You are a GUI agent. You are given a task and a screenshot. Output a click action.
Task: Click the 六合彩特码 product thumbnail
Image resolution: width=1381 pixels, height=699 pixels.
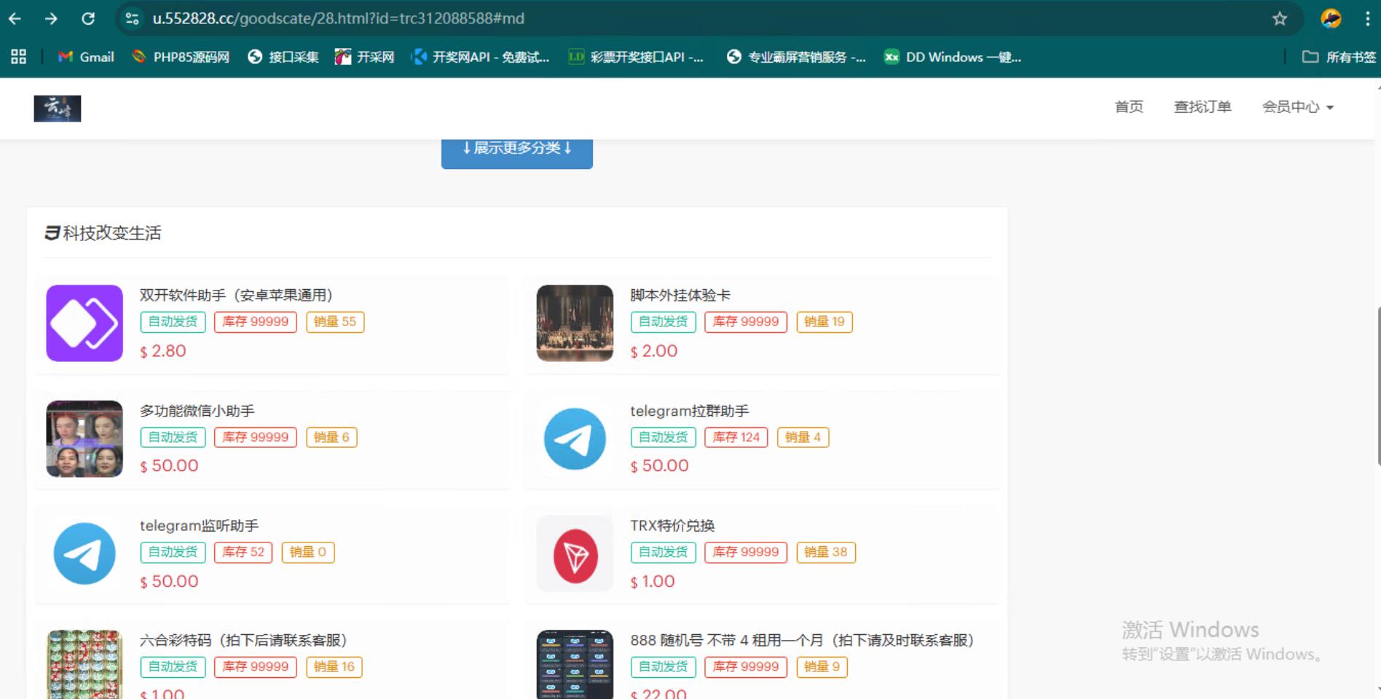pos(84,664)
